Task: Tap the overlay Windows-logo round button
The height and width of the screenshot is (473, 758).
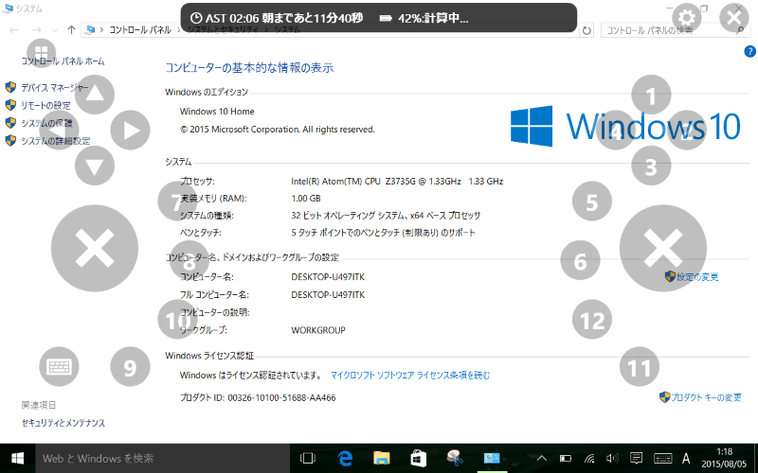Action: tap(41, 53)
